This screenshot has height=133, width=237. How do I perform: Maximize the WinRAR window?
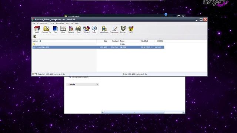click(x=201, y=20)
